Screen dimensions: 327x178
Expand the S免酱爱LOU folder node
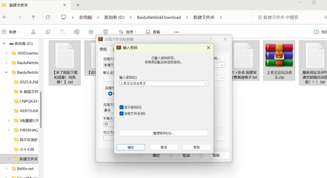pos(9,120)
